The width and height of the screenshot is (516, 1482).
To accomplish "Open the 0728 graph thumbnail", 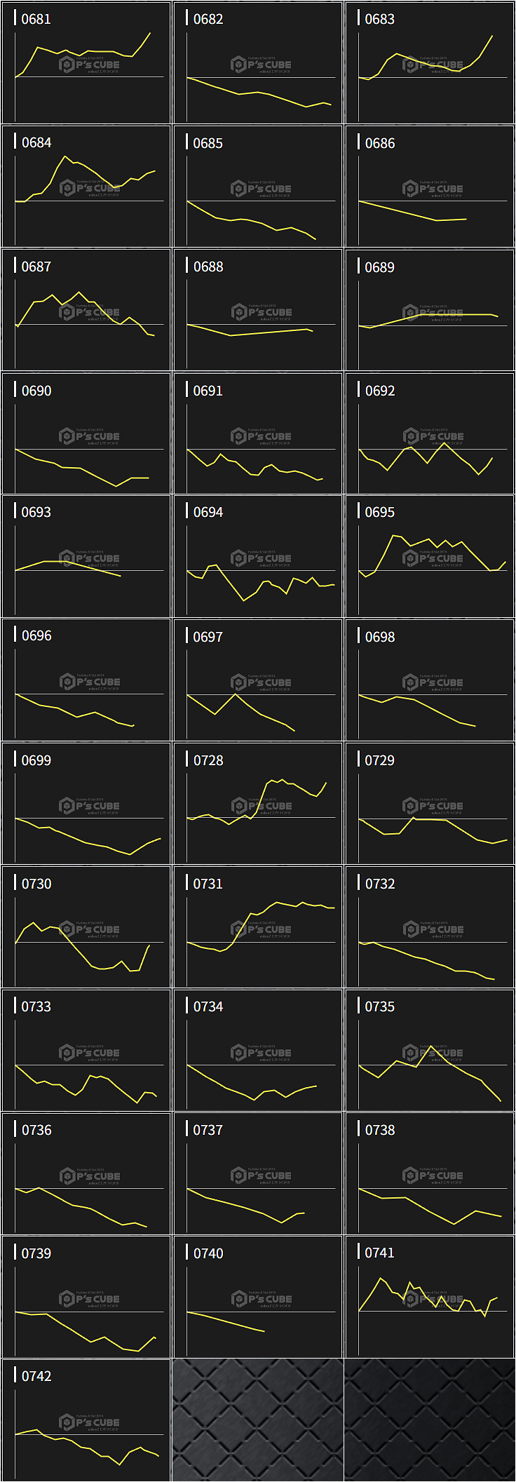I will pyautogui.click(x=258, y=804).
